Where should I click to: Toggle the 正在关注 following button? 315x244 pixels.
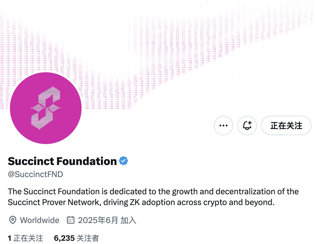tap(286, 125)
